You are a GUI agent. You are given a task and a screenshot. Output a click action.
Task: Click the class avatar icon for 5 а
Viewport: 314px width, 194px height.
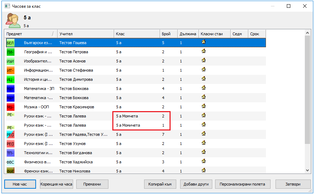click(x=13, y=20)
